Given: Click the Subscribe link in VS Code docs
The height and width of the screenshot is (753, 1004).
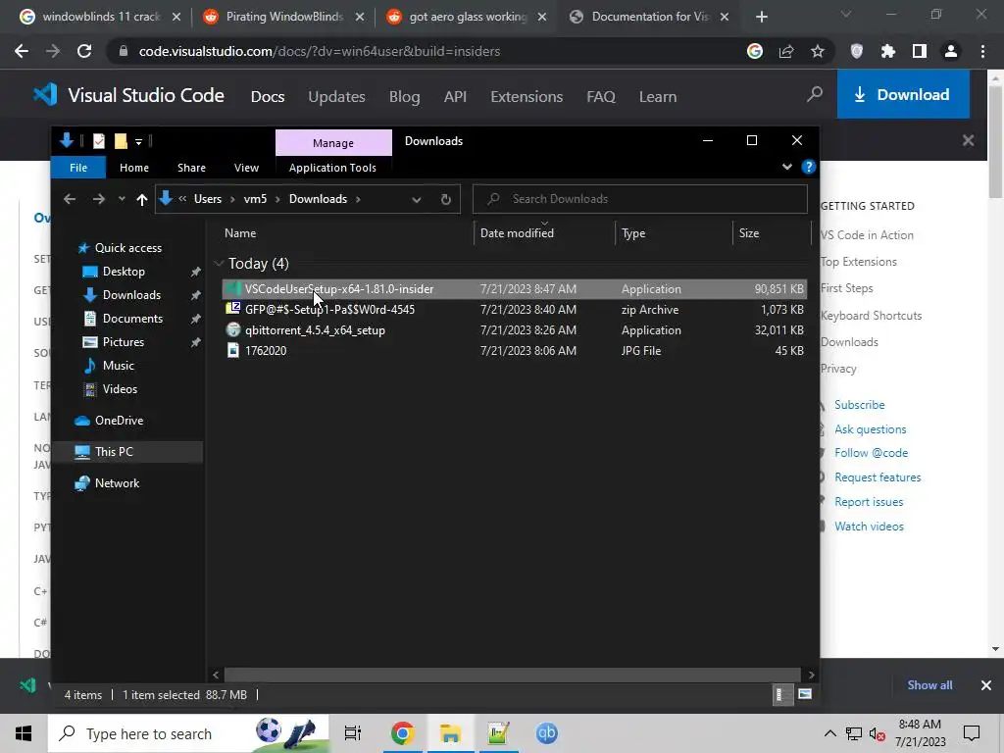Looking at the screenshot, I should (x=859, y=405).
